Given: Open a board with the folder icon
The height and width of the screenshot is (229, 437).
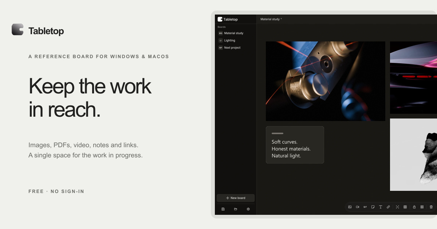Looking at the screenshot, I should click(236, 209).
